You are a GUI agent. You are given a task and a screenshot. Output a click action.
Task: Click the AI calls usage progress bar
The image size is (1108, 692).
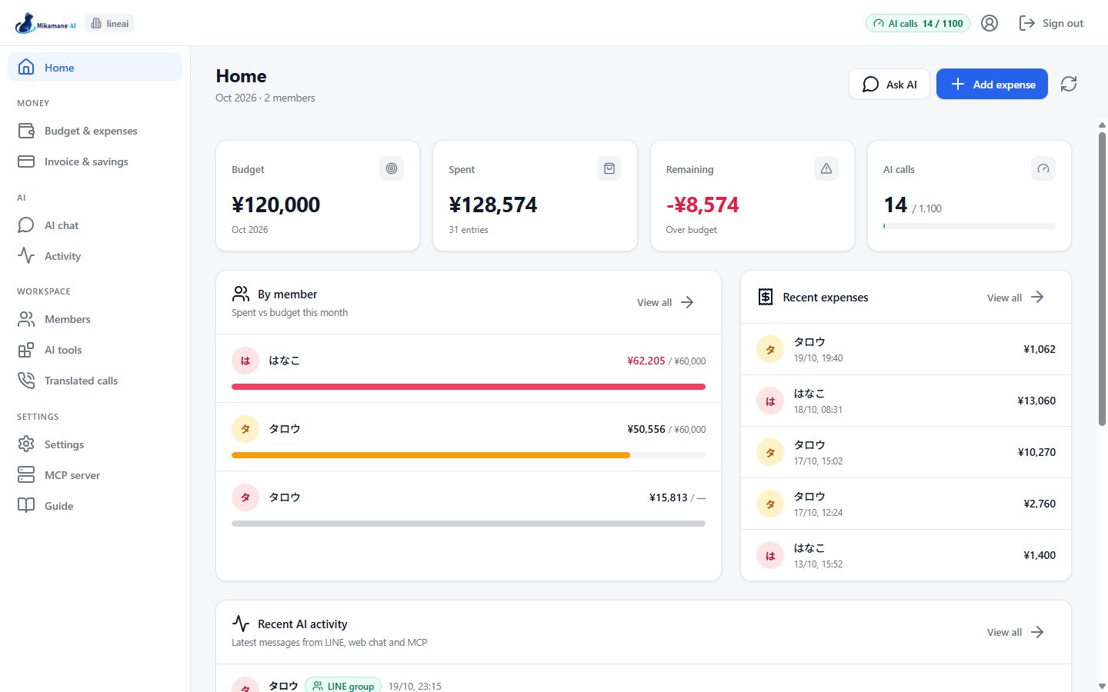969,226
